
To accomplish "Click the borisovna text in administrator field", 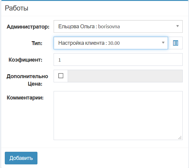I will click(109, 27).
